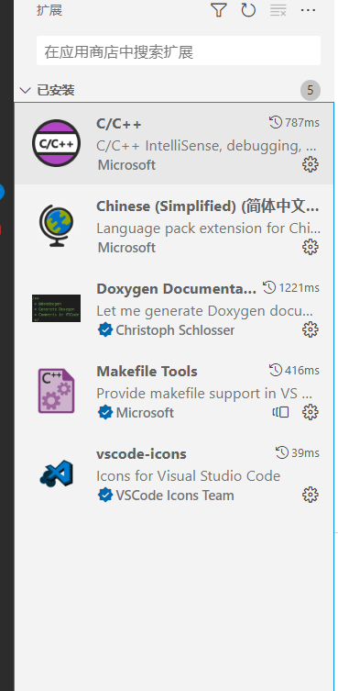Select the vscode-icons extension entry
The image size is (338, 691).
pyautogui.click(x=174, y=474)
